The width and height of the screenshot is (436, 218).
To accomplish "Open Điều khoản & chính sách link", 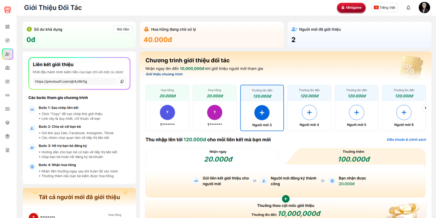I will tap(406, 140).
